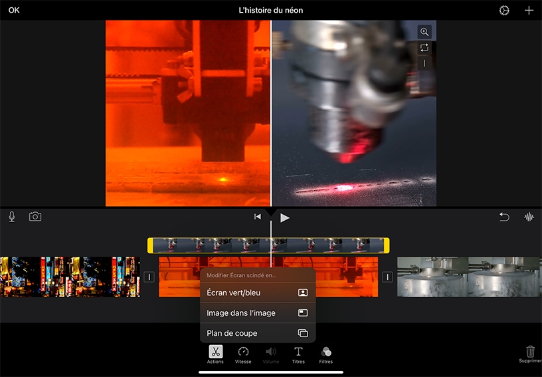The width and height of the screenshot is (542, 377).
Task: Toggle split screen divider line button
Action: 424,63
